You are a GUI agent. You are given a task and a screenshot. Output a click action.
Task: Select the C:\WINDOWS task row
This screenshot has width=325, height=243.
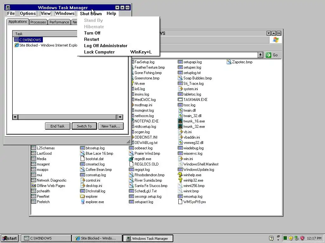[28, 40]
